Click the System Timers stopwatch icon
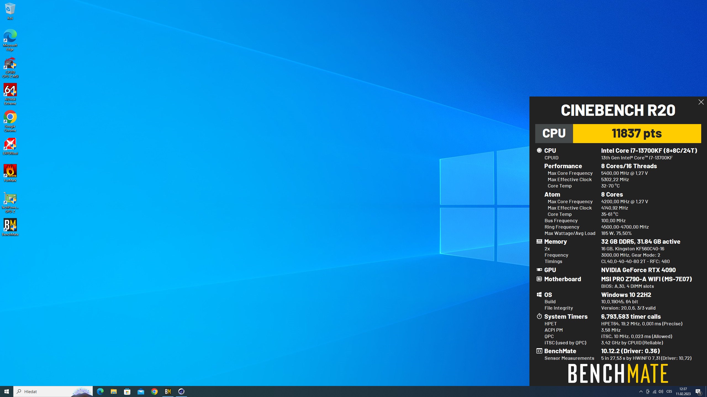The image size is (707, 397). click(x=539, y=316)
